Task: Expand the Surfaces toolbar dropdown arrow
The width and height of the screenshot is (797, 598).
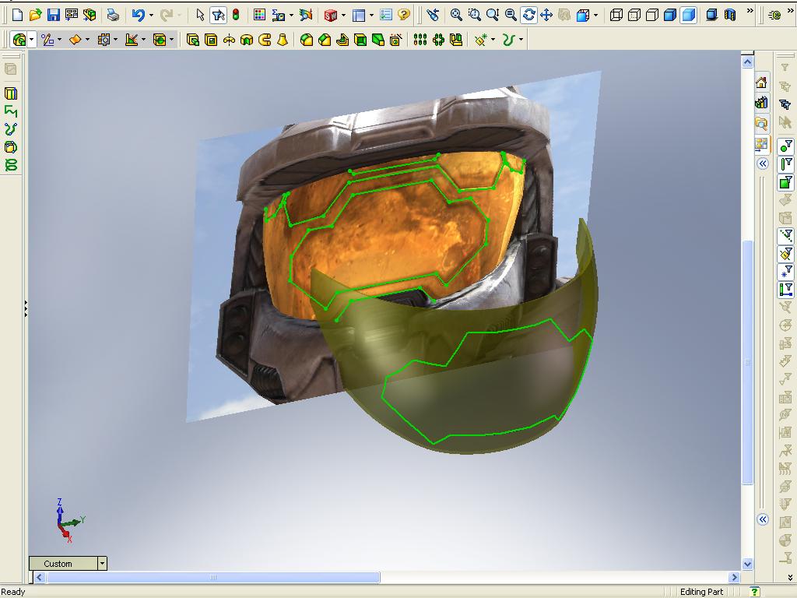Action: (x=88, y=39)
